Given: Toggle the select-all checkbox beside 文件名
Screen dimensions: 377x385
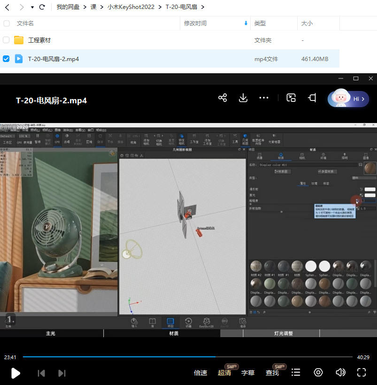Looking at the screenshot, I should [6, 23].
